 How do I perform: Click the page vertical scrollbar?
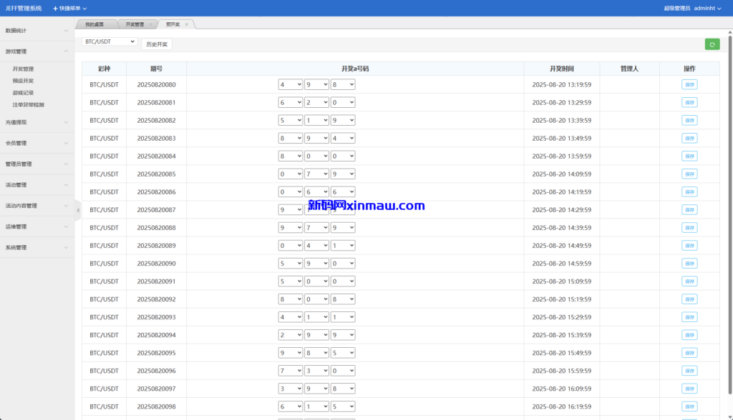(x=729, y=214)
